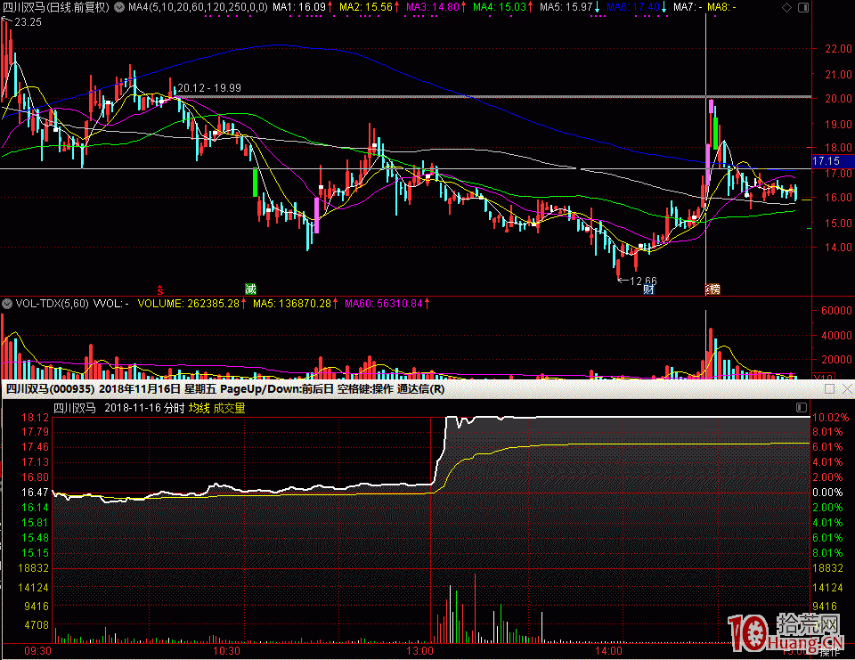Click the '财' marker on the date axis
The image size is (855, 660).
tap(649, 289)
